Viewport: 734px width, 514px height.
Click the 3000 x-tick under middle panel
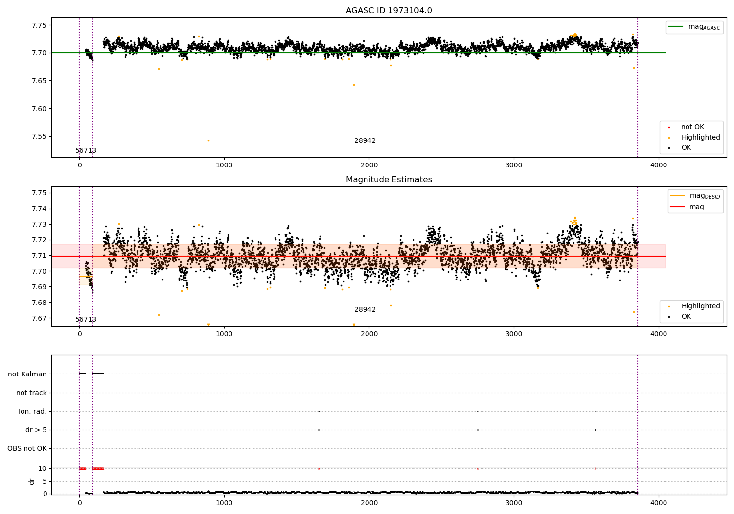tap(514, 334)
